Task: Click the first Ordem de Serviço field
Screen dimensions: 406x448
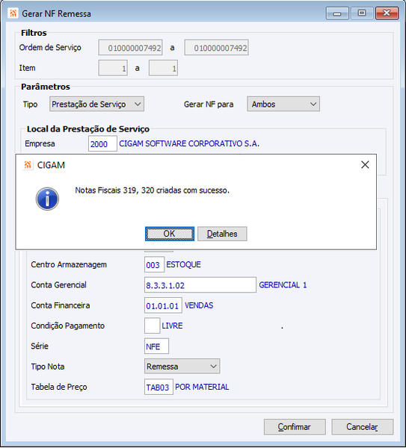Action: pyautogui.click(x=130, y=48)
